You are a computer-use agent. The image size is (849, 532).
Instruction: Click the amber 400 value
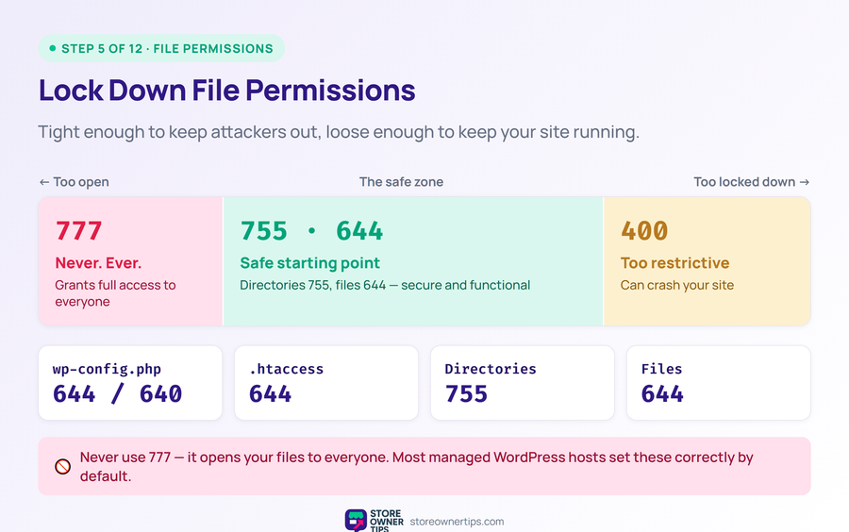pyautogui.click(x=644, y=231)
